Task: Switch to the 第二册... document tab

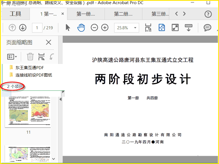Action: (123, 14)
